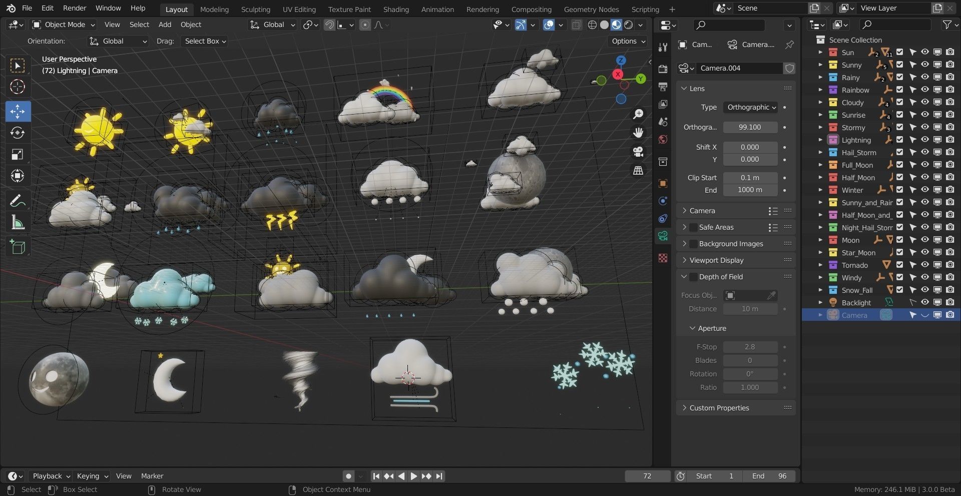Activate the Move tool
Image resolution: width=961 pixels, height=496 pixels.
pos(18,111)
